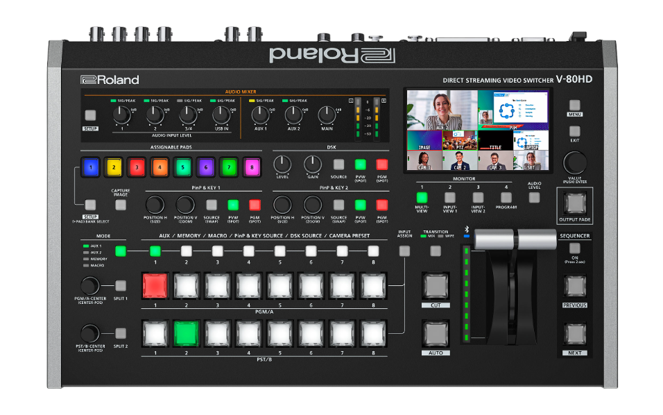Adjust the DSK LEVEL knob
Image resolution: width=663 pixels, height=415 pixels.
(282, 164)
